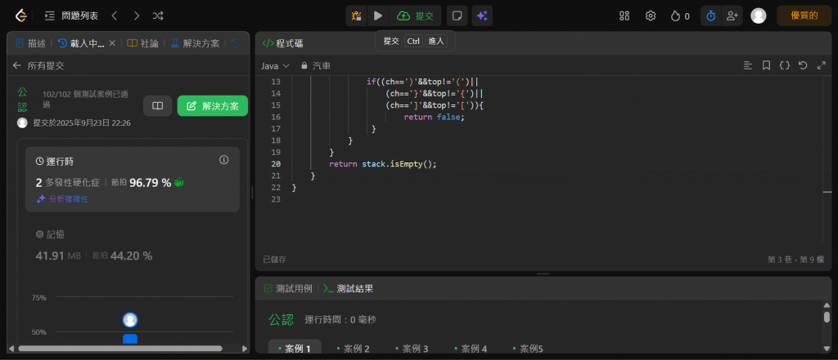
Task: Click avatar marker on distribution chart
Action: pos(130,320)
